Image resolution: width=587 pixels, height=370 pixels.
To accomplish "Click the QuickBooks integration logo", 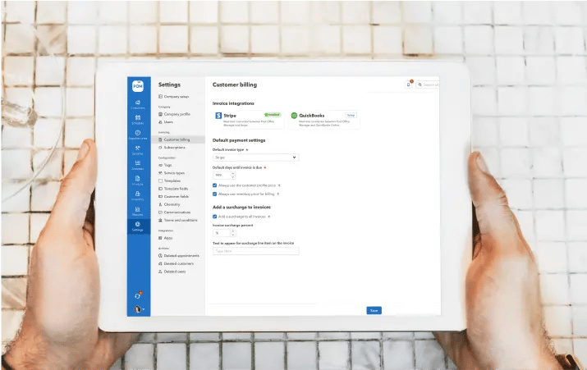I will [294, 116].
